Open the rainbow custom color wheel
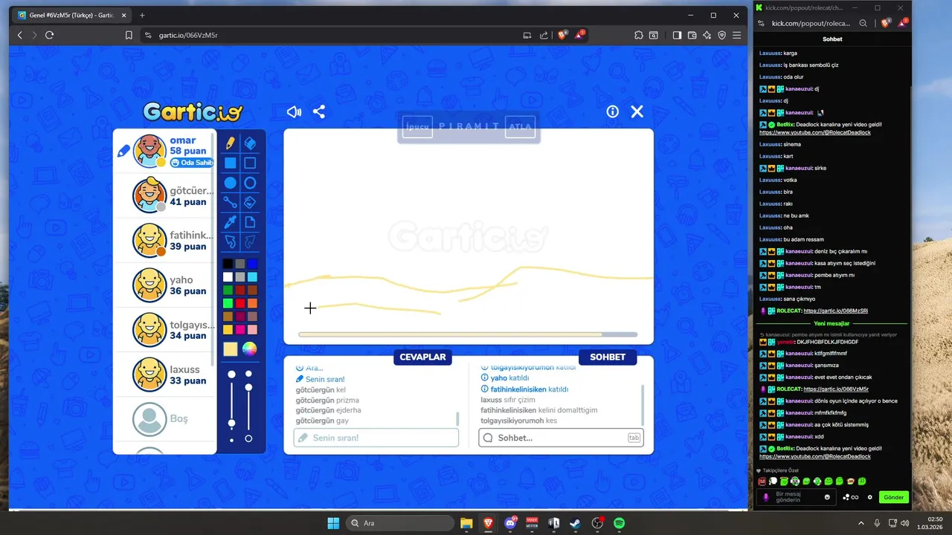Screen dimensions: 952x535 pyautogui.click(x=250, y=349)
